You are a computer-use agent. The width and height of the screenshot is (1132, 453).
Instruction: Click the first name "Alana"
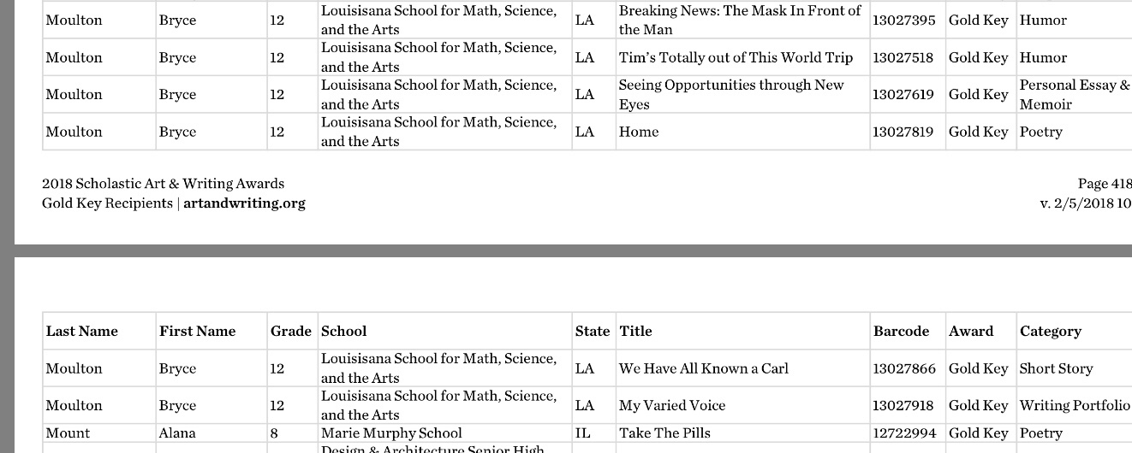(x=176, y=433)
